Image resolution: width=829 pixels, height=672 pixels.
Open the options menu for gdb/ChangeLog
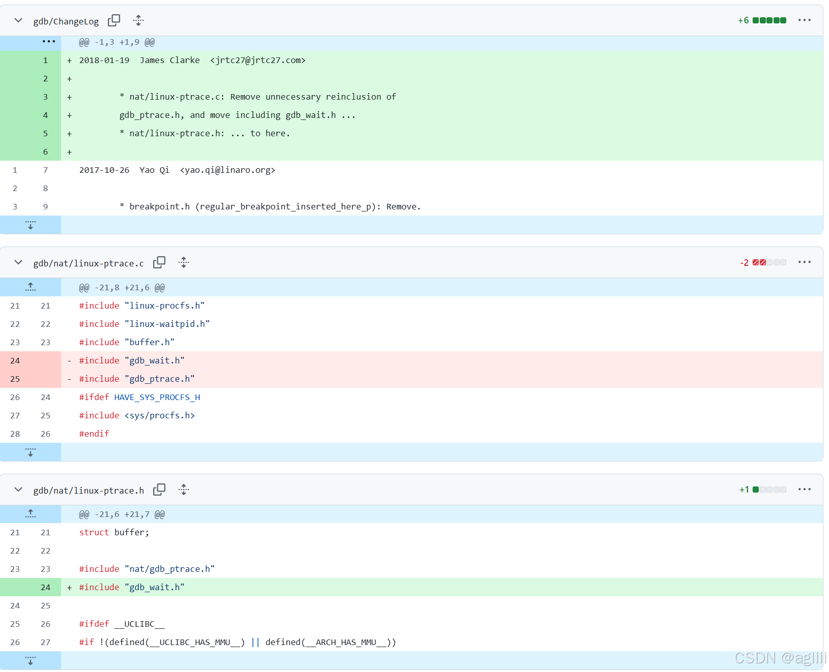click(x=804, y=20)
